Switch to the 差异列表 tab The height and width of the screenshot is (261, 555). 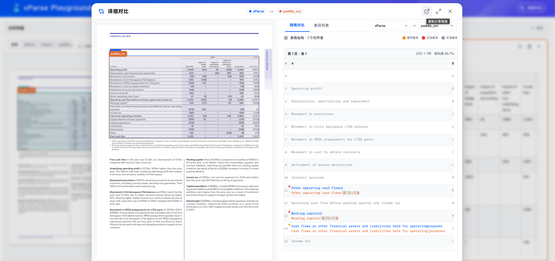[x=321, y=25]
